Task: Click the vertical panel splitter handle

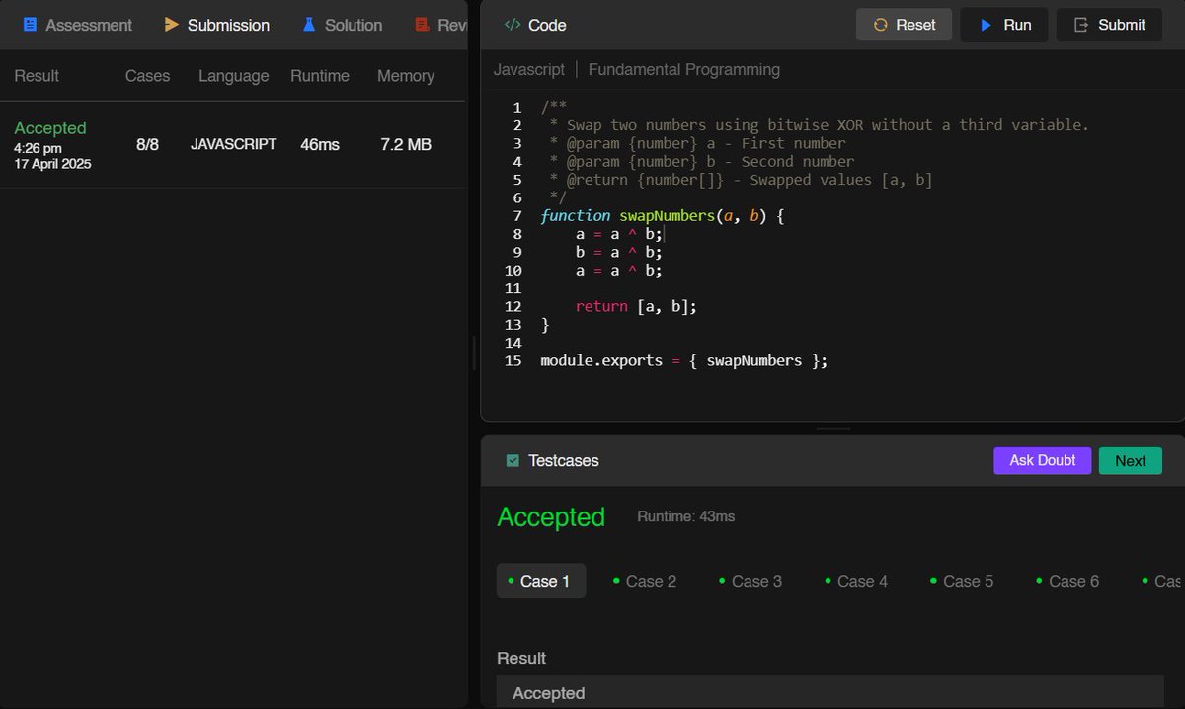Action: click(474, 353)
